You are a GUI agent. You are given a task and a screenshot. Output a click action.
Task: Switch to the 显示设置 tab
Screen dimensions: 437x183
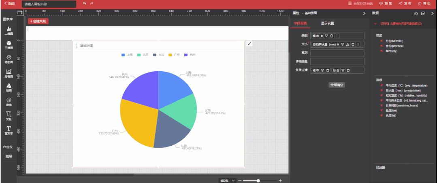pos(328,23)
